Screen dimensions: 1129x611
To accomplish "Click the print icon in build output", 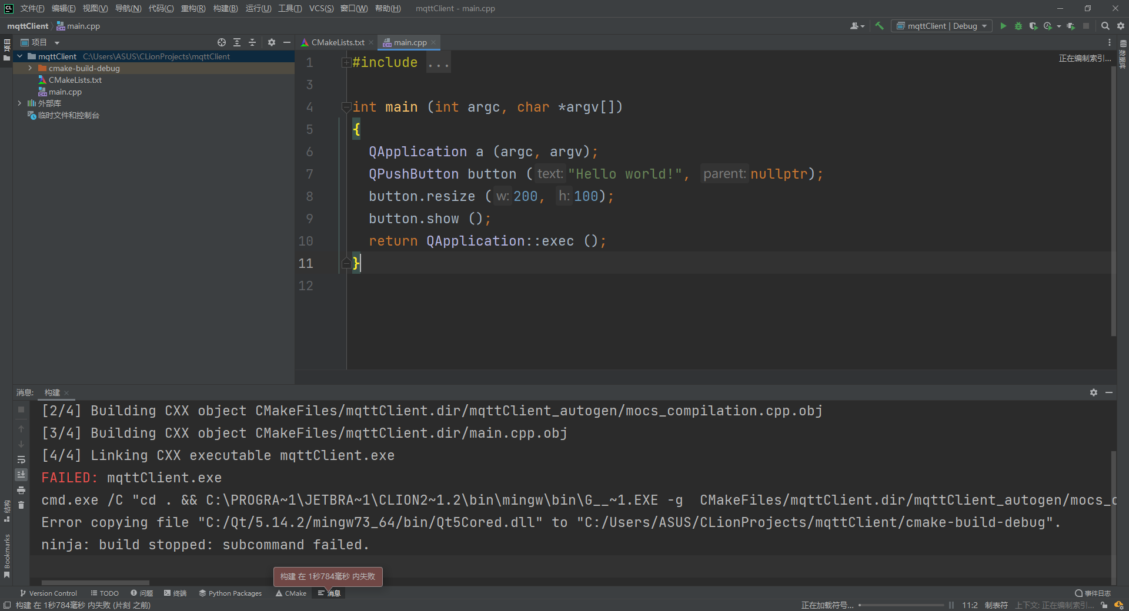I will (21, 490).
